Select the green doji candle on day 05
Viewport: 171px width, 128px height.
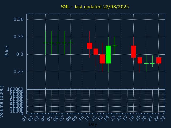(x=52, y=43)
